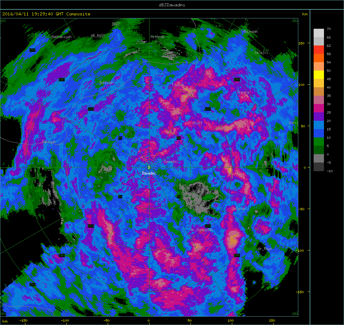
Task: Click the '200' range ring label beside Nabhaniyah
Action: click(x=32, y=50)
